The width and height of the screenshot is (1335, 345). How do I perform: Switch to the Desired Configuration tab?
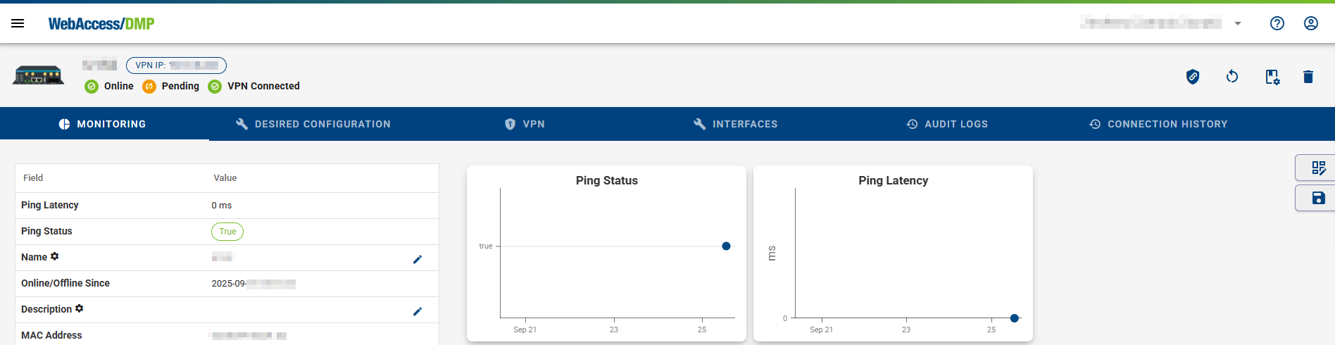tap(313, 124)
